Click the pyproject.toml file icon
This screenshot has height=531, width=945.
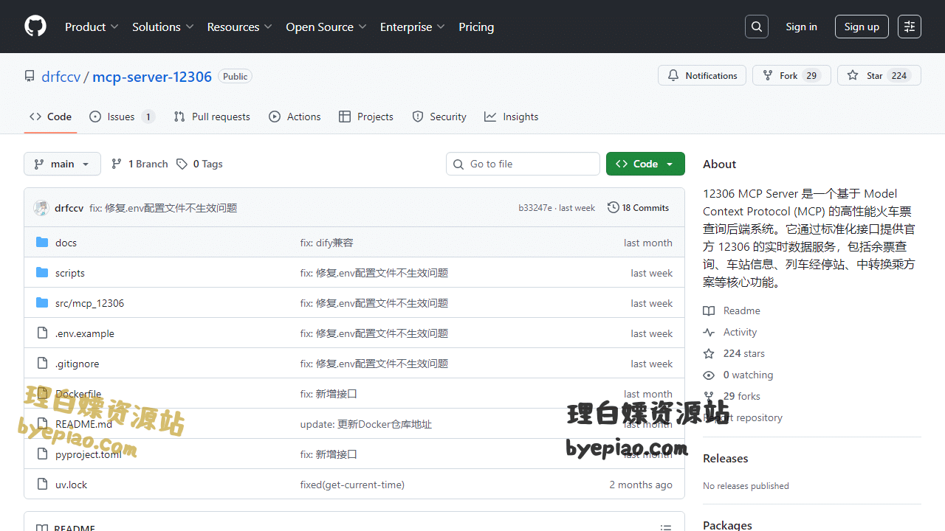coord(42,454)
